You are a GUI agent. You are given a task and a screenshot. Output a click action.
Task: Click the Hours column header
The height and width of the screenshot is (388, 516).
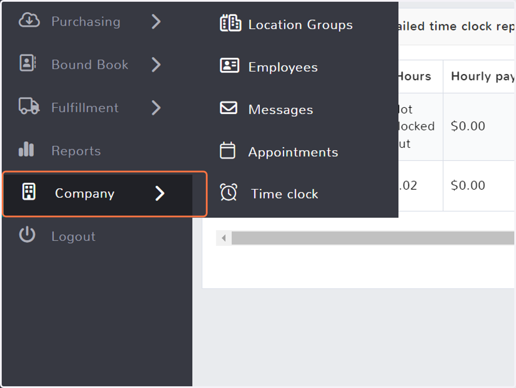[x=420, y=77]
